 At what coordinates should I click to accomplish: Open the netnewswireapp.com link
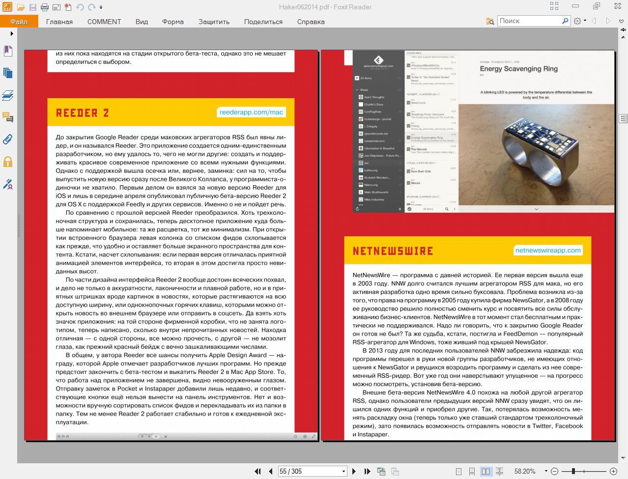pos(548,251)
